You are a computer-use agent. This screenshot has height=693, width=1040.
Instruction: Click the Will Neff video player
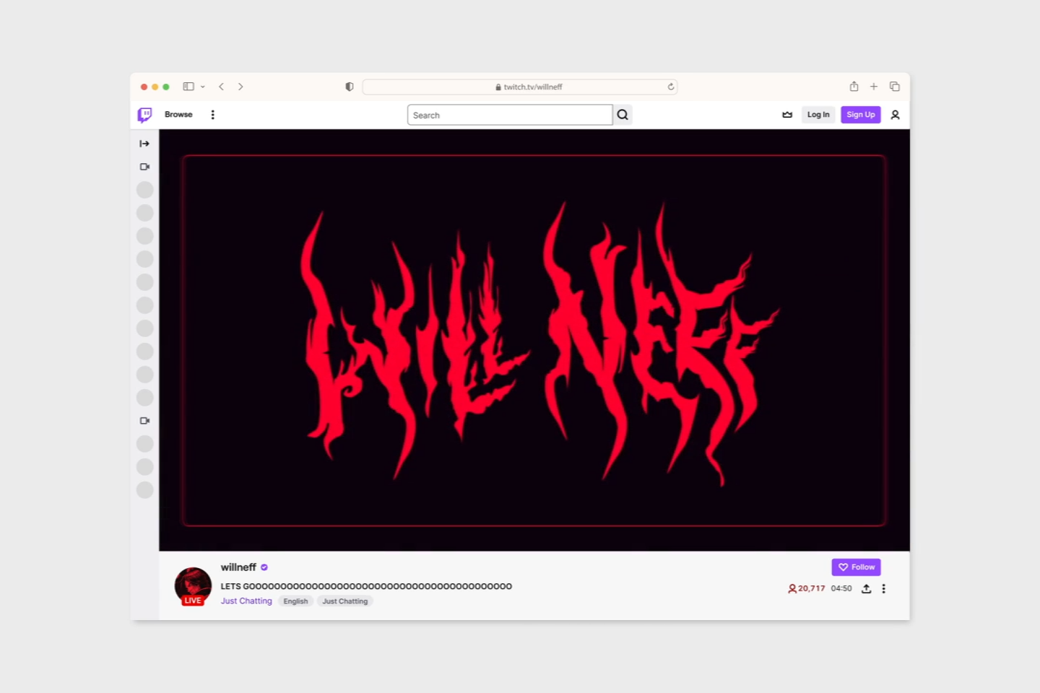pyautogui.click(x=534, y=340)
